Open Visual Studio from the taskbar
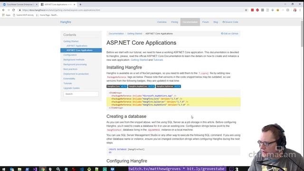This screenshot has height=171, width=304. pyautogui.click(x=35, y=169)
